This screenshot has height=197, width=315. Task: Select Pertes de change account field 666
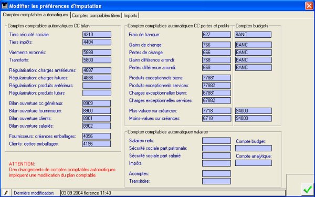(216, 53)
